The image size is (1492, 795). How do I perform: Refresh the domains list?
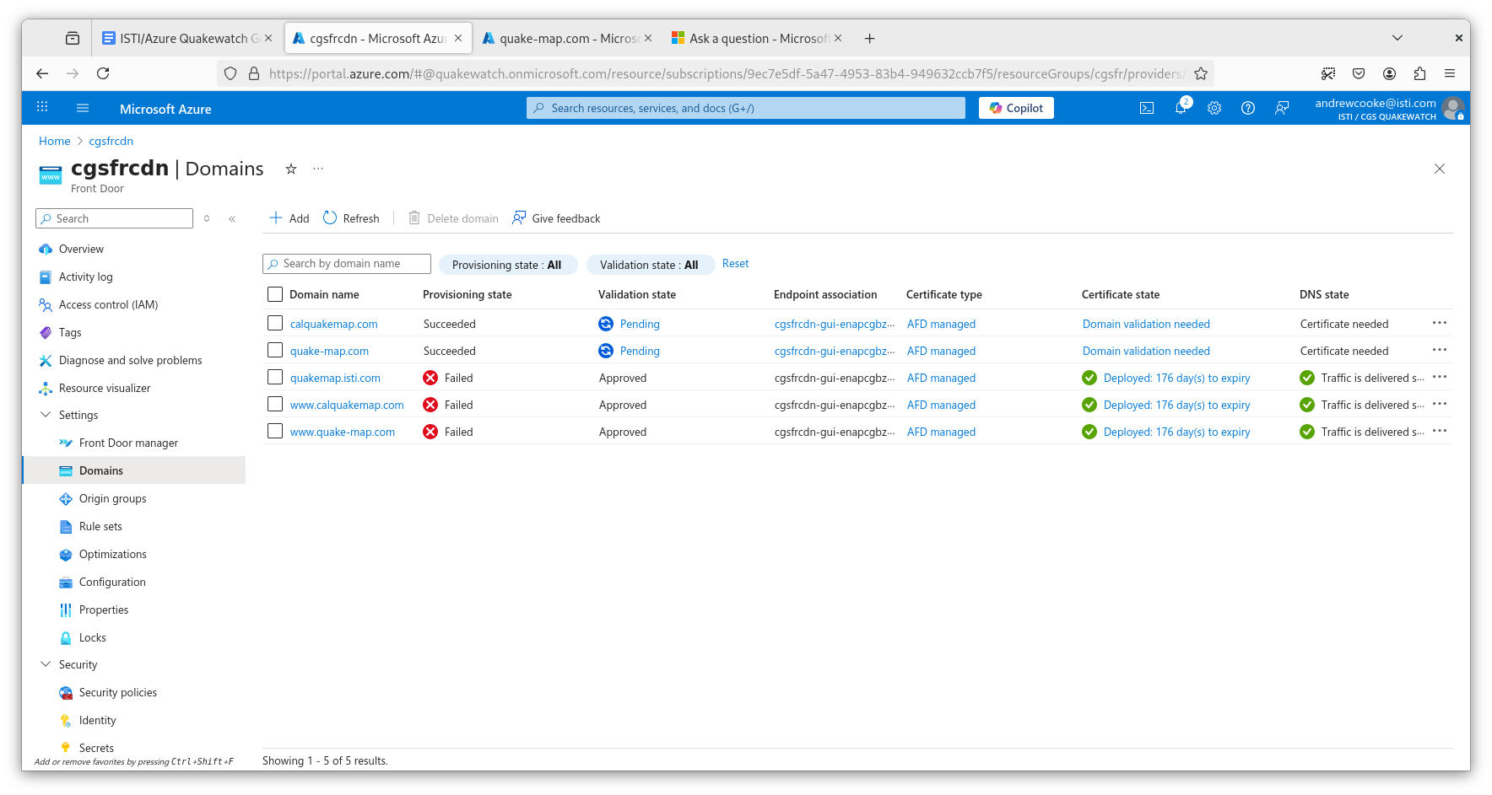[352, 218]
